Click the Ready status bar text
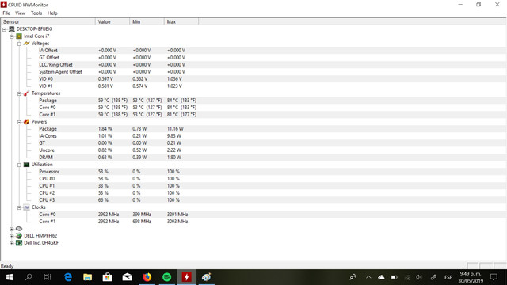507x285 pixels. coord(7,266)
